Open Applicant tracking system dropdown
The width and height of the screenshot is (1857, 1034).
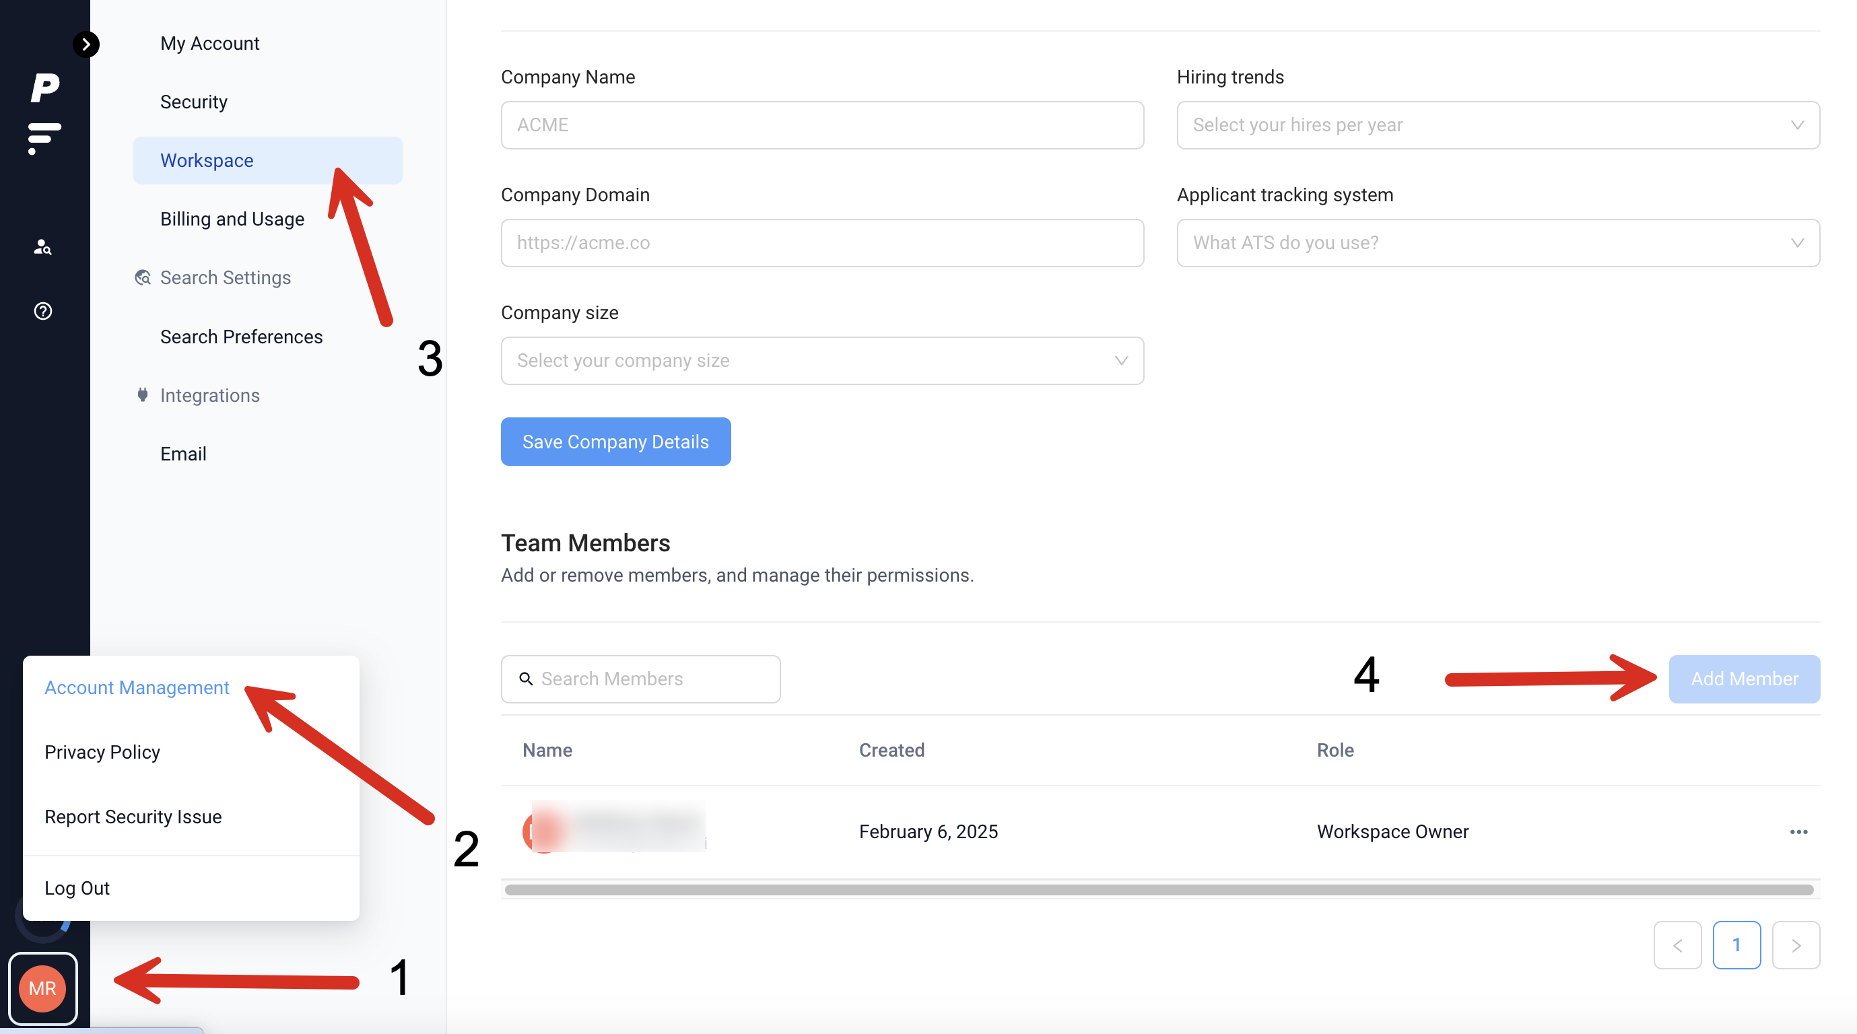pyautogui.click(x=1497, y=243)
